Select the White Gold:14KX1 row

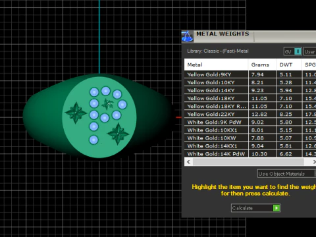tap(250, 146)
